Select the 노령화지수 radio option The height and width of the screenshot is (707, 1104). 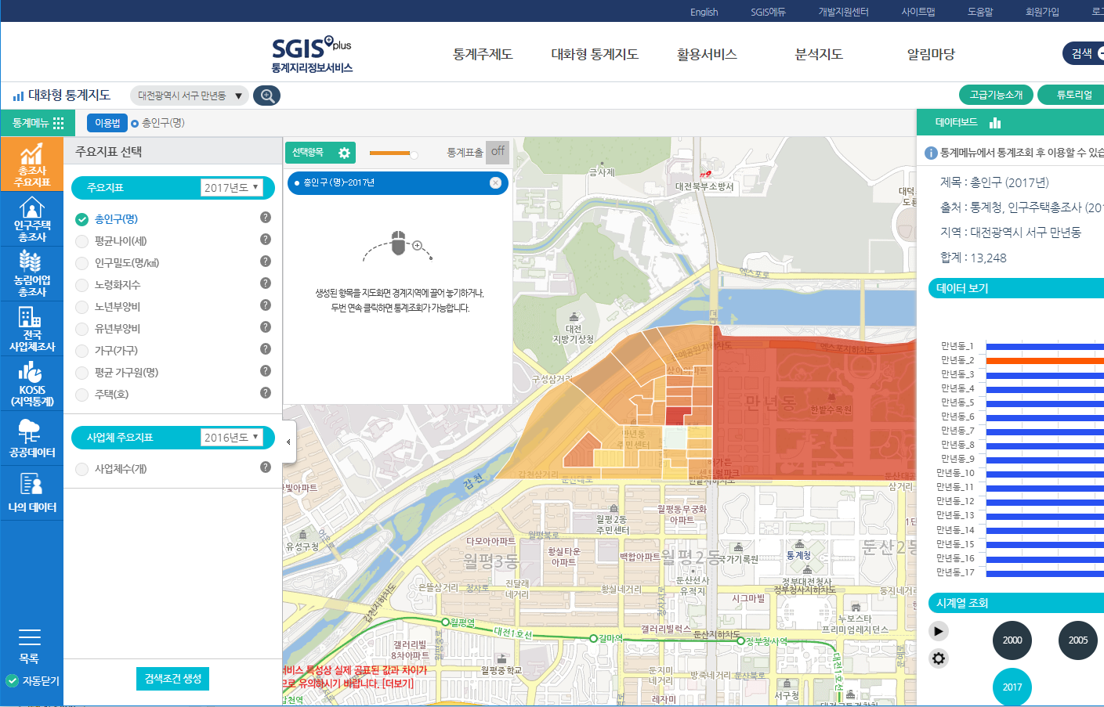tap(81, 285)
